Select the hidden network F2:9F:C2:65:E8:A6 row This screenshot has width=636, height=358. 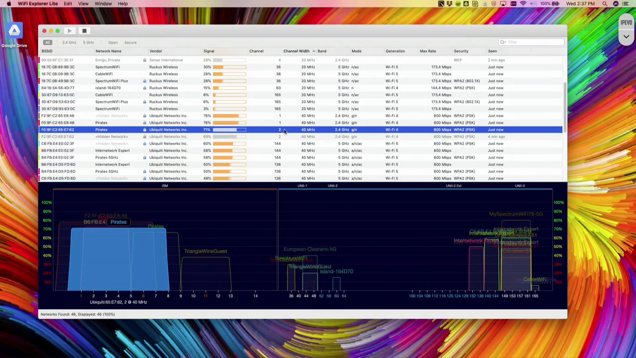301,116
